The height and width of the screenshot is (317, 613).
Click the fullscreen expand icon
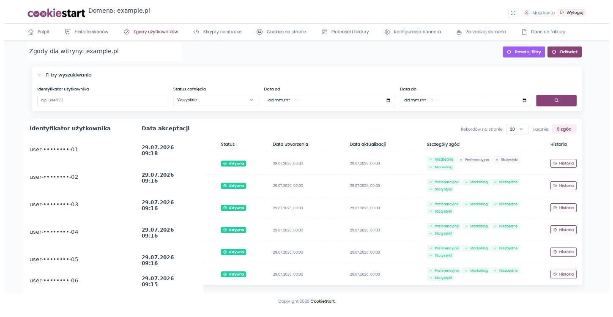coord(513,13)
